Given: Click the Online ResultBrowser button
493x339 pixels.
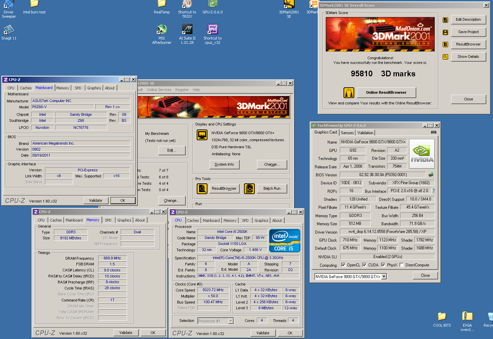Looking at the screenshot, I should coord(386,93).
